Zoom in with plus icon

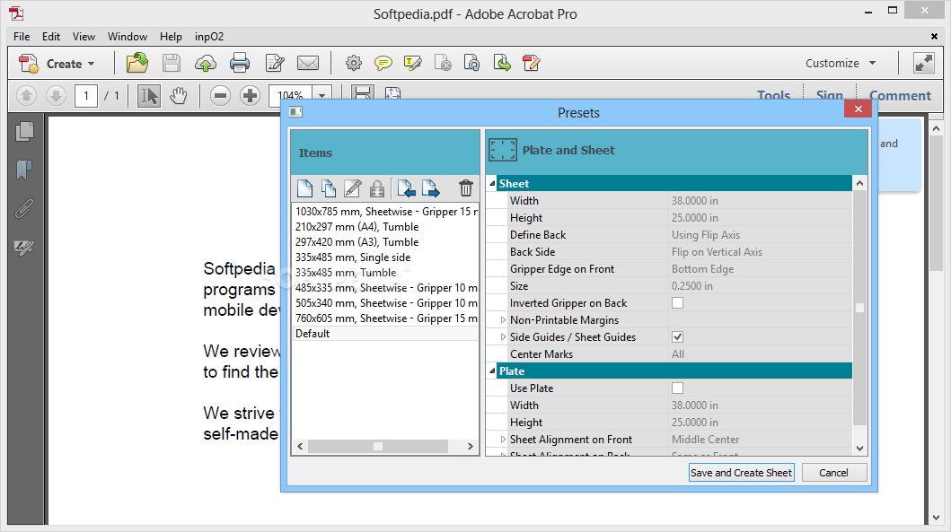[x=250, y=96]
